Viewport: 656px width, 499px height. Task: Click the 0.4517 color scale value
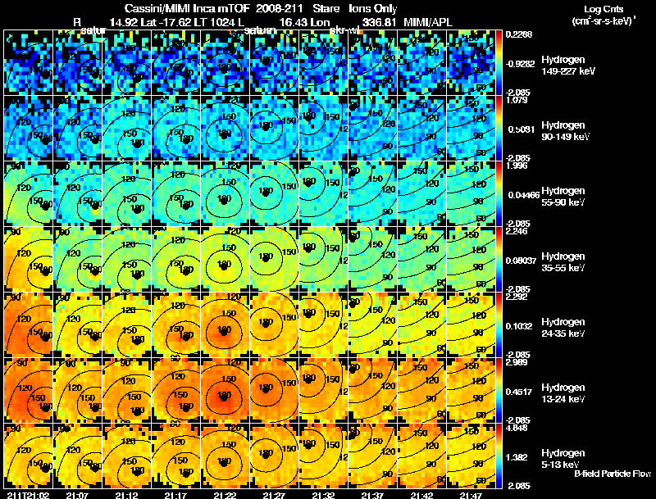tap(519, 392)
